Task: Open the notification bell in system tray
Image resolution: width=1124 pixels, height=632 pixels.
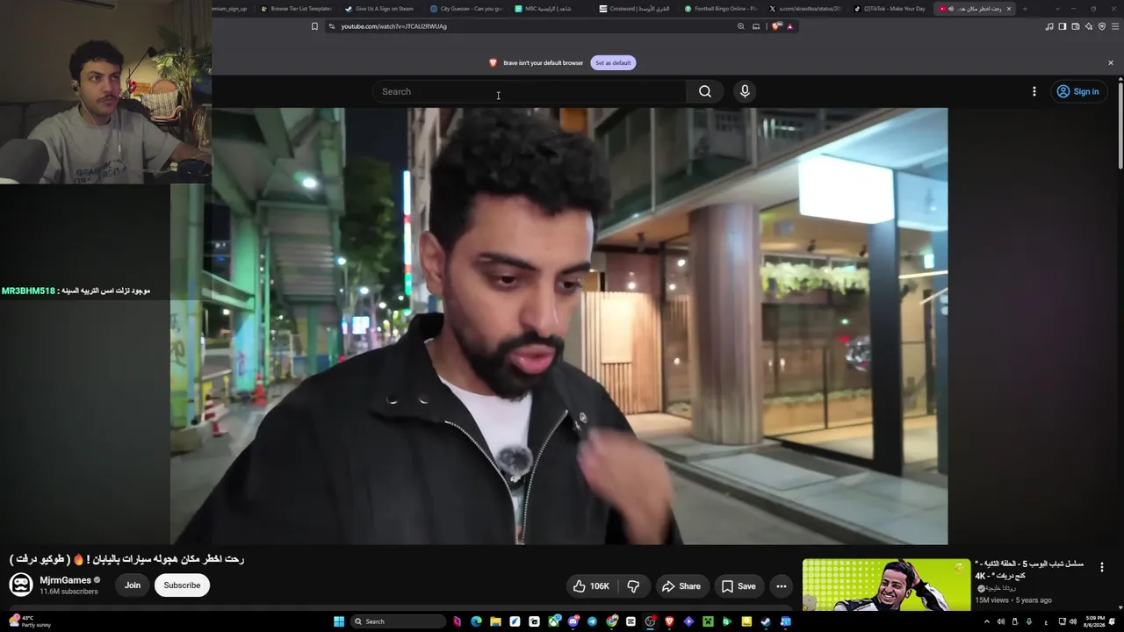Action: 1112,621
